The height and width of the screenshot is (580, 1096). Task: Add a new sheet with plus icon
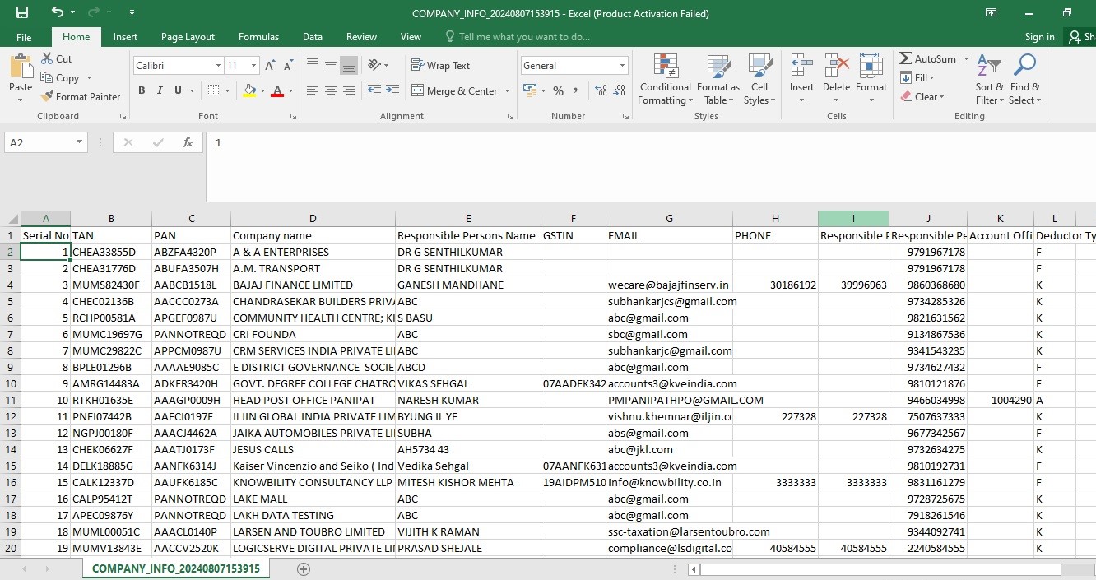click(x=303, y=569)
